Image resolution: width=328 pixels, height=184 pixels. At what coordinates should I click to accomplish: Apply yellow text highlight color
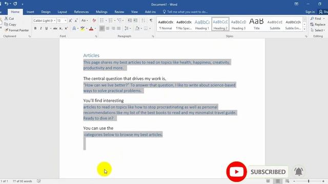click(x=83, y=29)
